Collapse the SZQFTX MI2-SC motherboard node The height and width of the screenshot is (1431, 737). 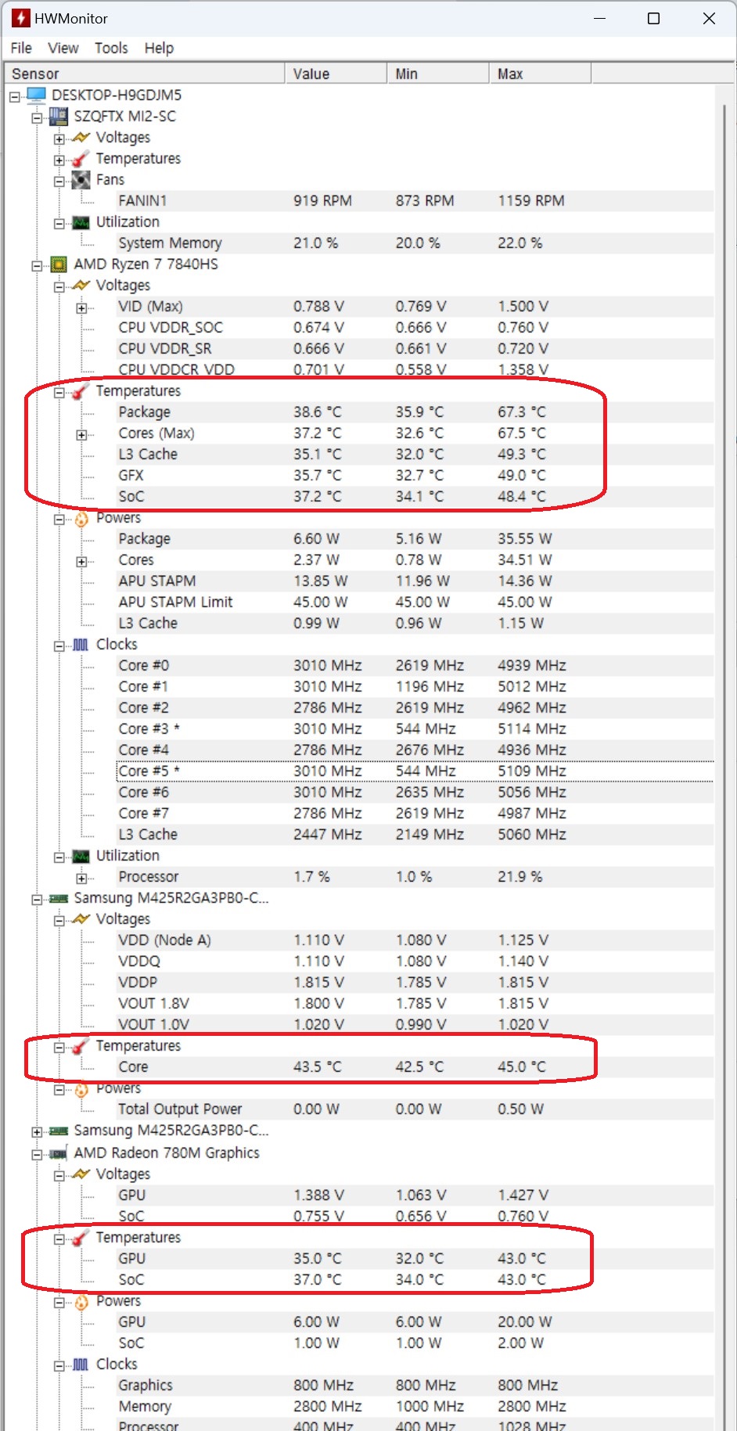pyautogui.click(x=37, y=118)
